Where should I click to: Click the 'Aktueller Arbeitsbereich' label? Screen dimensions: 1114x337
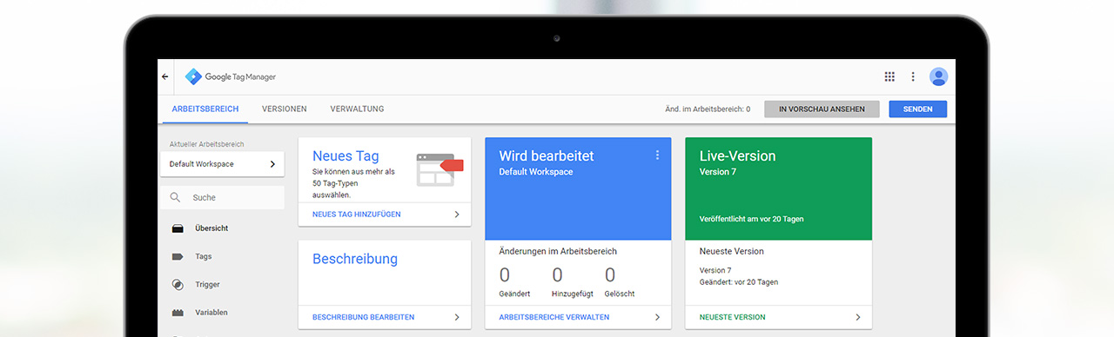coord(207,144)
